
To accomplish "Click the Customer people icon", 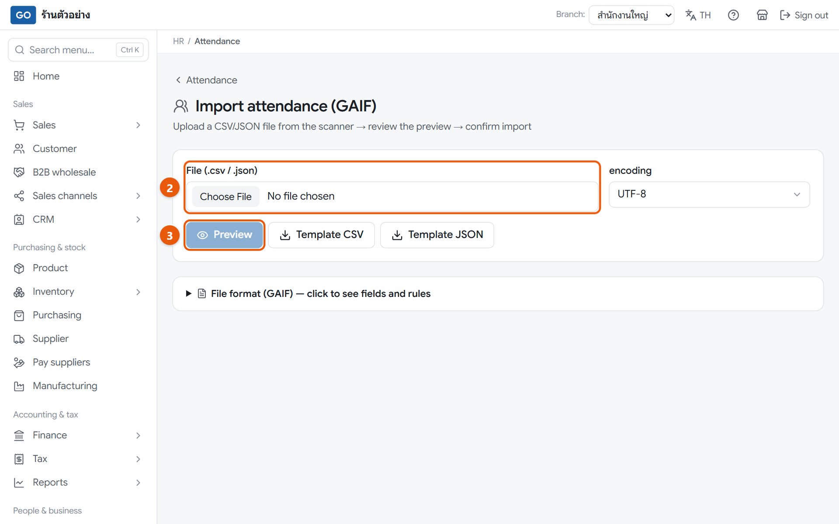I will point(19,148).
